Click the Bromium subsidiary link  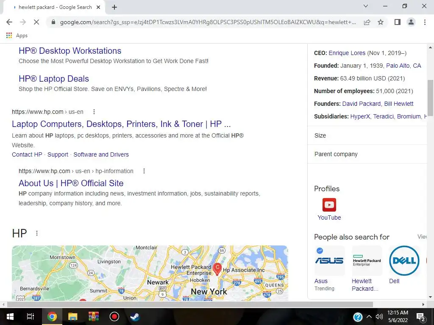[x=409, y=117]
